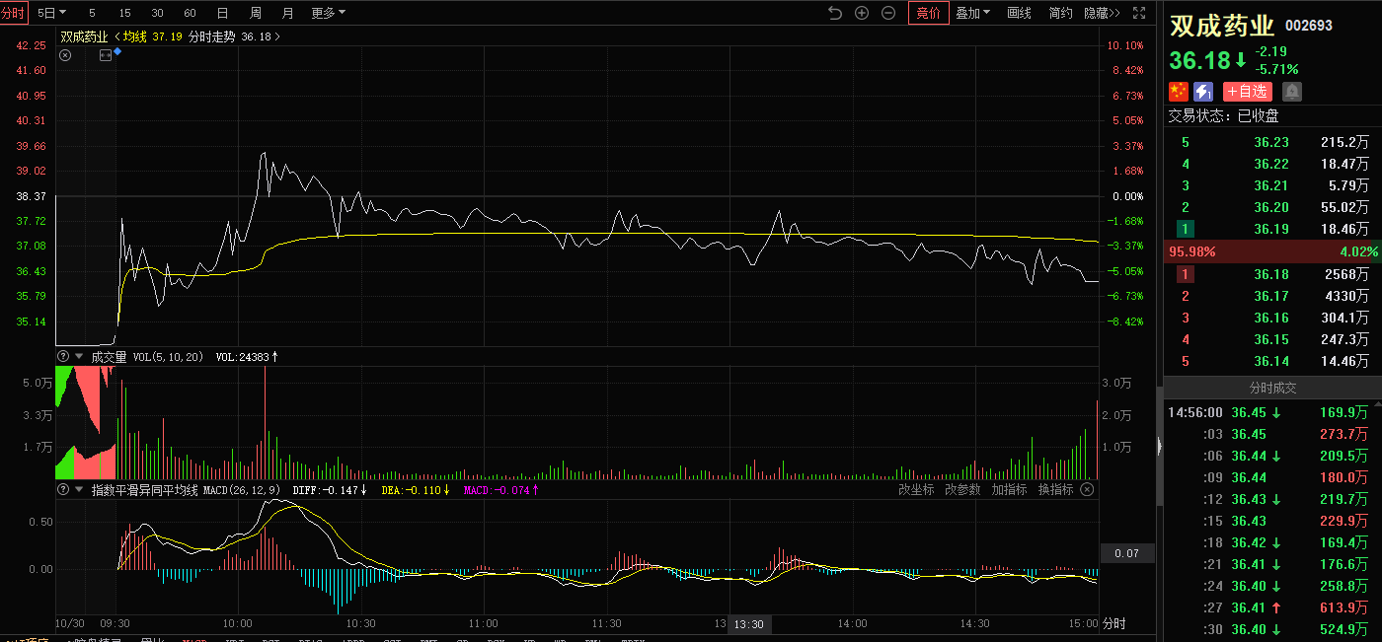Expand the 更多 periods dropdown

click(328, 13)
